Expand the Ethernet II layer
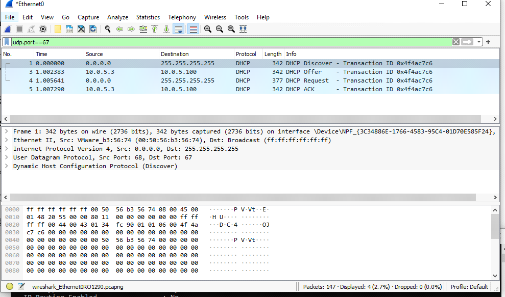The width and height of the screenshot is (505, 297). point(6,140)
